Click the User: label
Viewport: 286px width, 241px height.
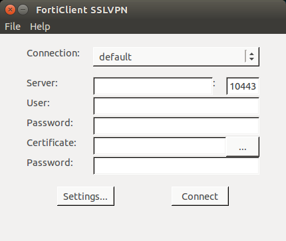[39, 103]
